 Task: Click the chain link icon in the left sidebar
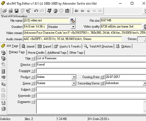tap(3, 77)
